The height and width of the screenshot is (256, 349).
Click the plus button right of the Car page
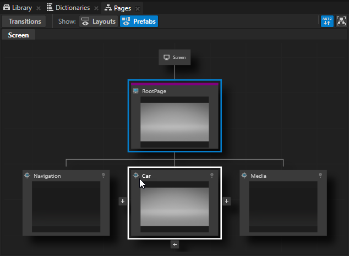tap(226, 201)
